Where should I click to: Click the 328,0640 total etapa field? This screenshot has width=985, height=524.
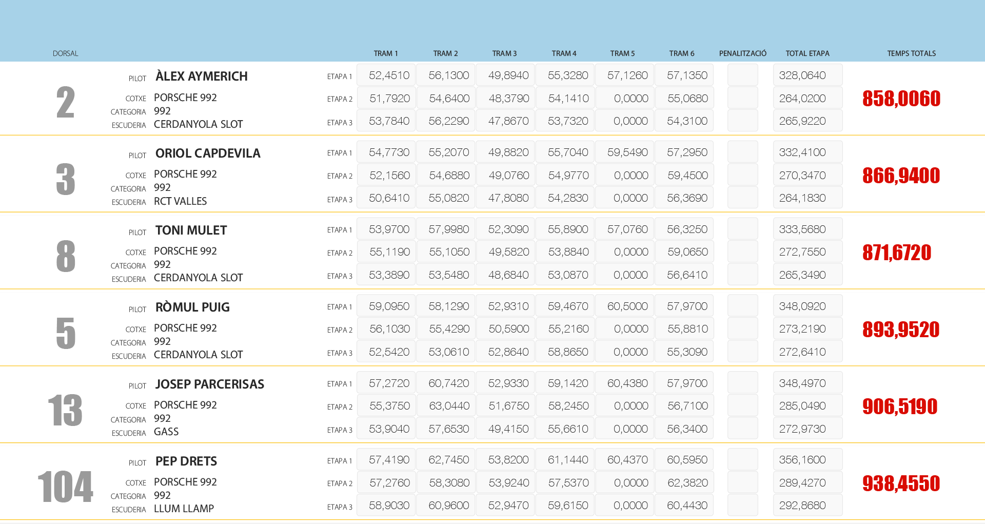807,75
